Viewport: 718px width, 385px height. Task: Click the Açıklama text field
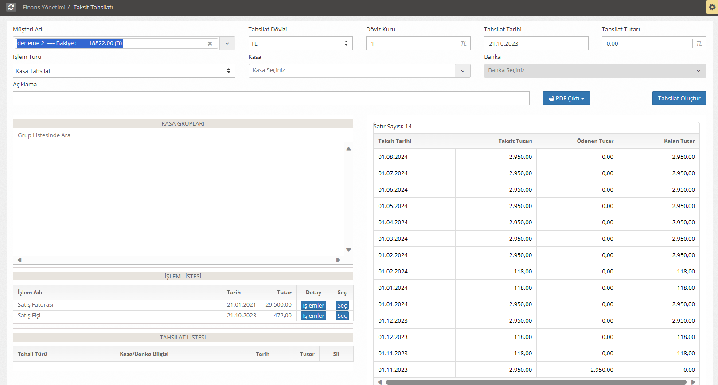click(271, 98)
